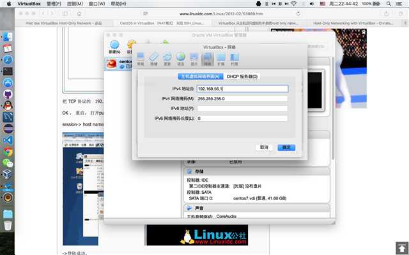Click the Safari forward button

pos(52,13)
